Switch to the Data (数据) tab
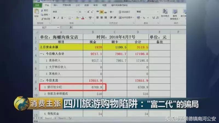The width and height of the screenshot is (219, 123). 87,5
